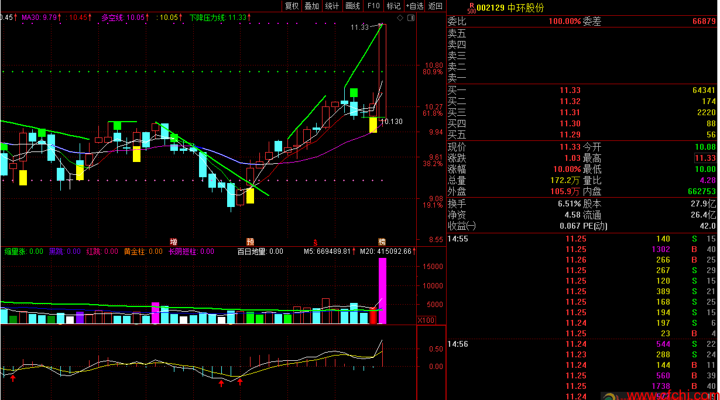Click the 红跳 indicator label

pyautogui.click(x=101, y=251)
